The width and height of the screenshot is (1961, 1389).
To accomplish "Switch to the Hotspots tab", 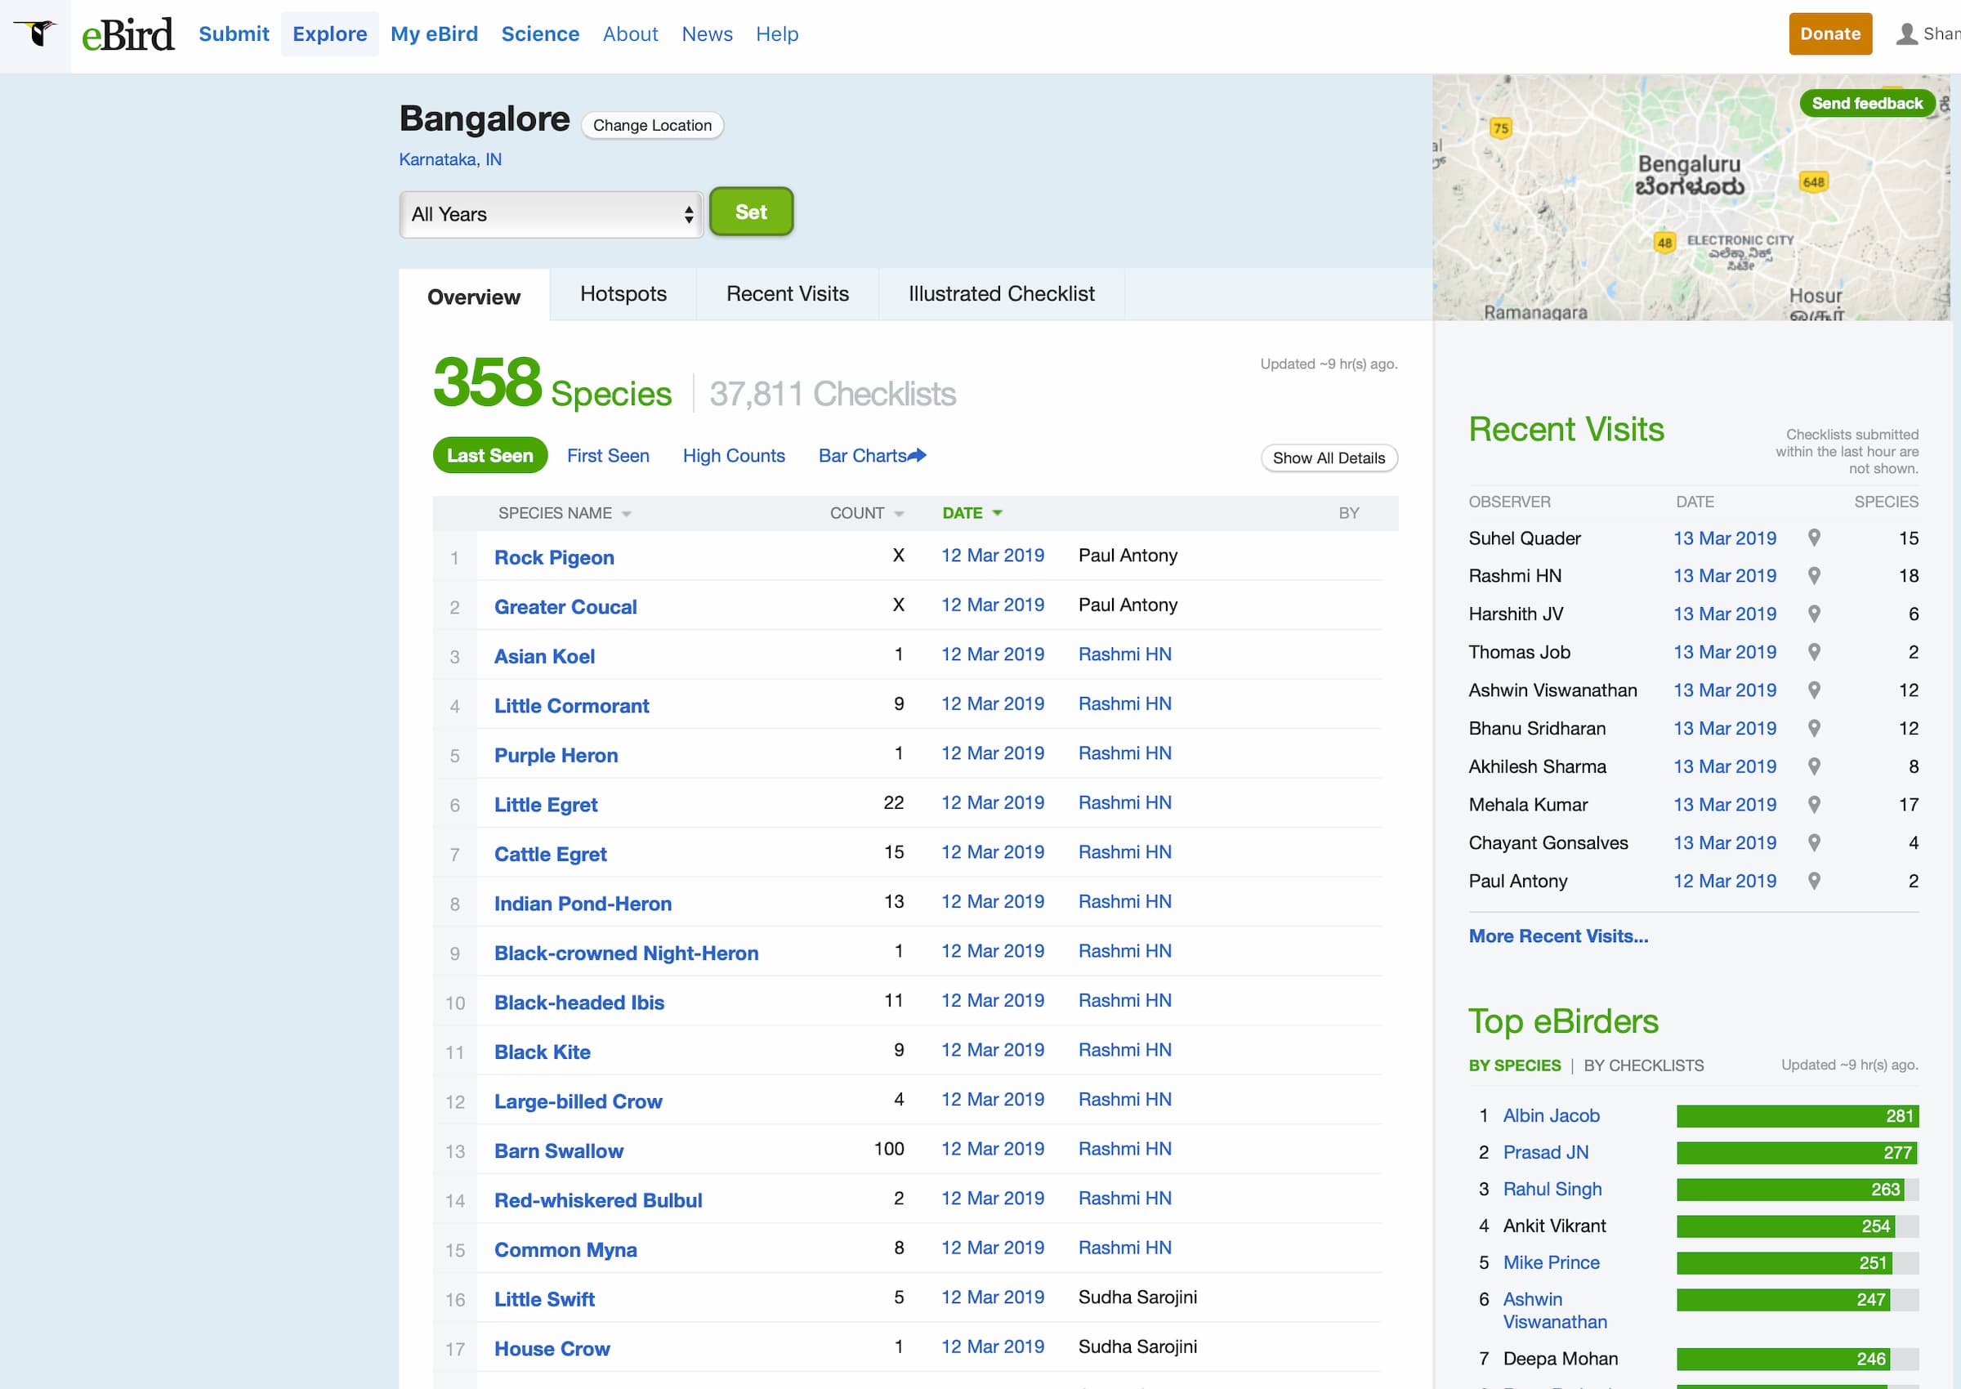I will (623, 294).
